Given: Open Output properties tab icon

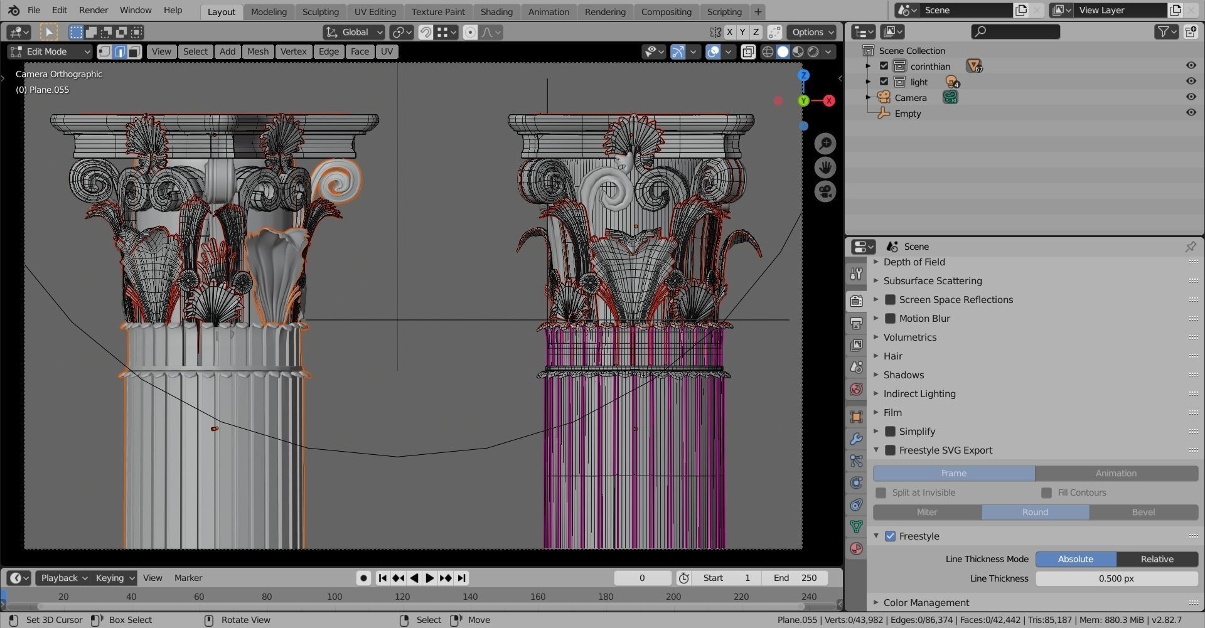Looking at the screenshot, I should point(856,322).
